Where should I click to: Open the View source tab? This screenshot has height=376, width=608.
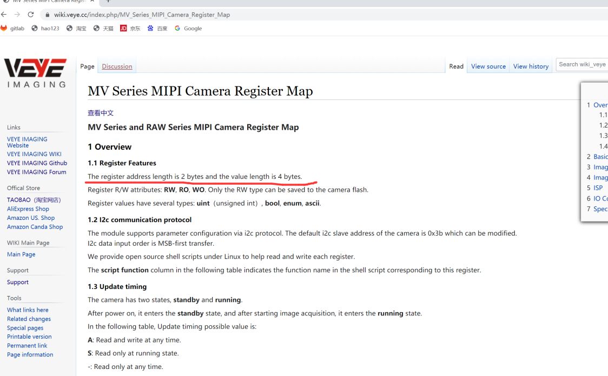coord(488,66)
